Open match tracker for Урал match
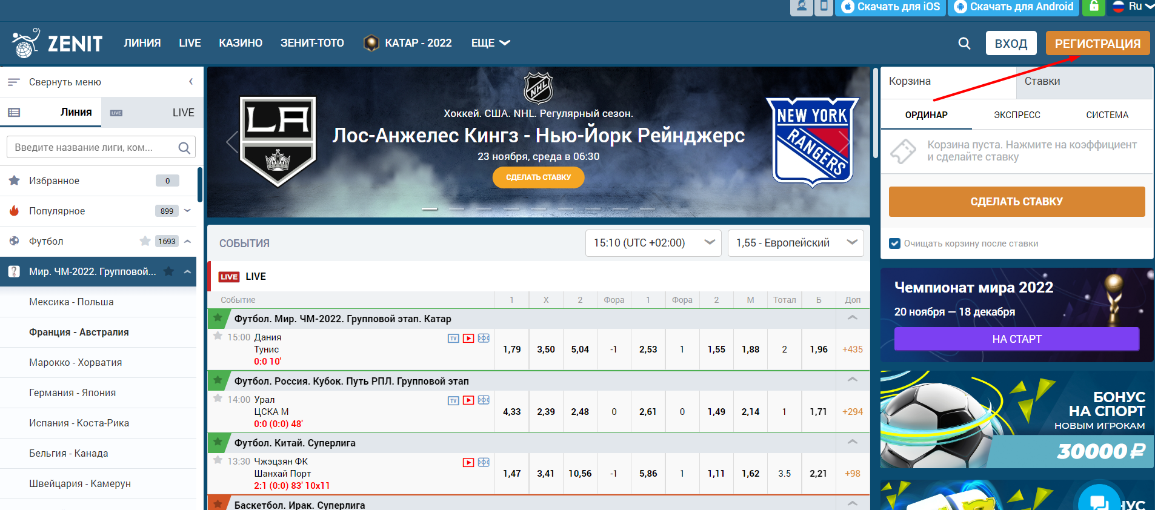 tap(484, 400)
